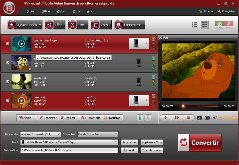Open the snapshot folder icon
The height and width of the screenshot is (165, 239).
[x=207, y=118]
